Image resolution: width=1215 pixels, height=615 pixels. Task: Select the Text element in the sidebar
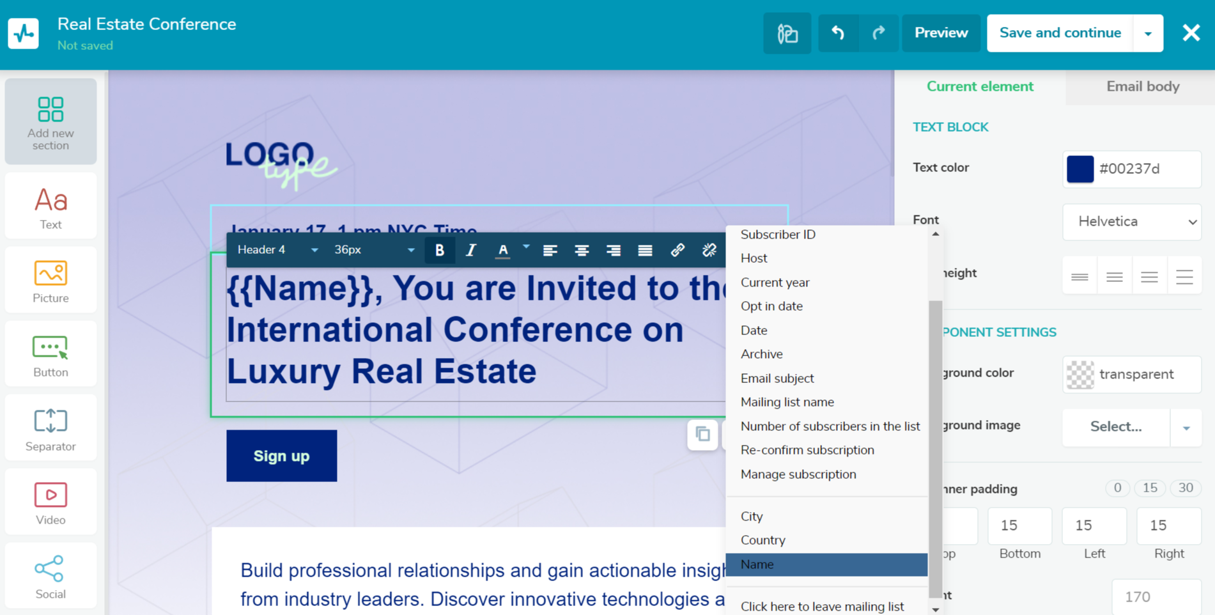tap(50, 206)
